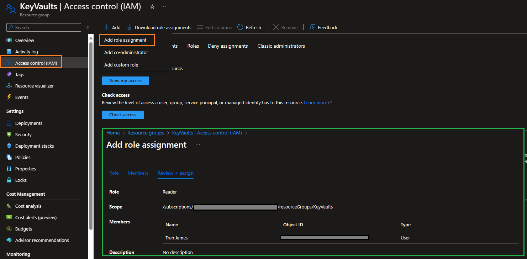Click the Edit columns icon
This screenshot has height=259, width=527.
point(200,27)
